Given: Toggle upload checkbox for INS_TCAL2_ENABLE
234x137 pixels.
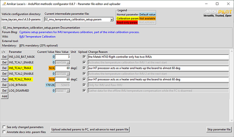Looking at the screenshot, I should click(x=84, y=74).
